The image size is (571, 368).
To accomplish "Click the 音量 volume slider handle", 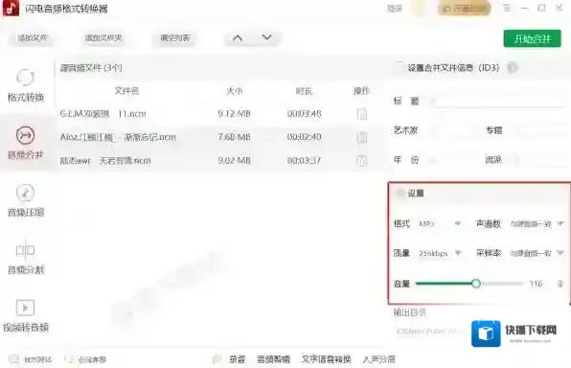I will tap(476, 284).
